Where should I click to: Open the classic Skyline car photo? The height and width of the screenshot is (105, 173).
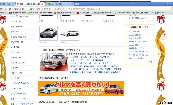click(54, 62)
